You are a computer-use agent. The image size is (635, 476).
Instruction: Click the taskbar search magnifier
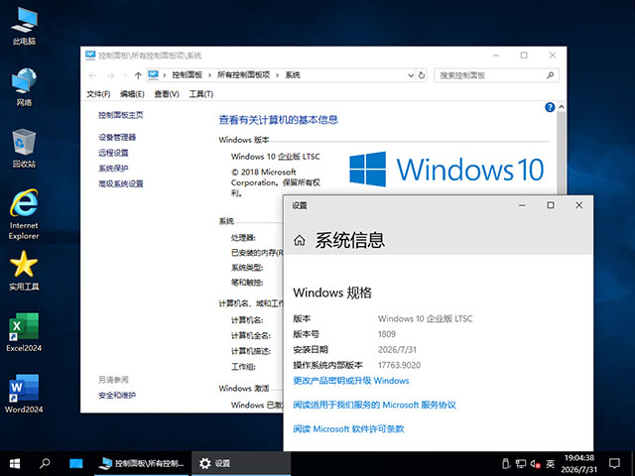(45, 463)
